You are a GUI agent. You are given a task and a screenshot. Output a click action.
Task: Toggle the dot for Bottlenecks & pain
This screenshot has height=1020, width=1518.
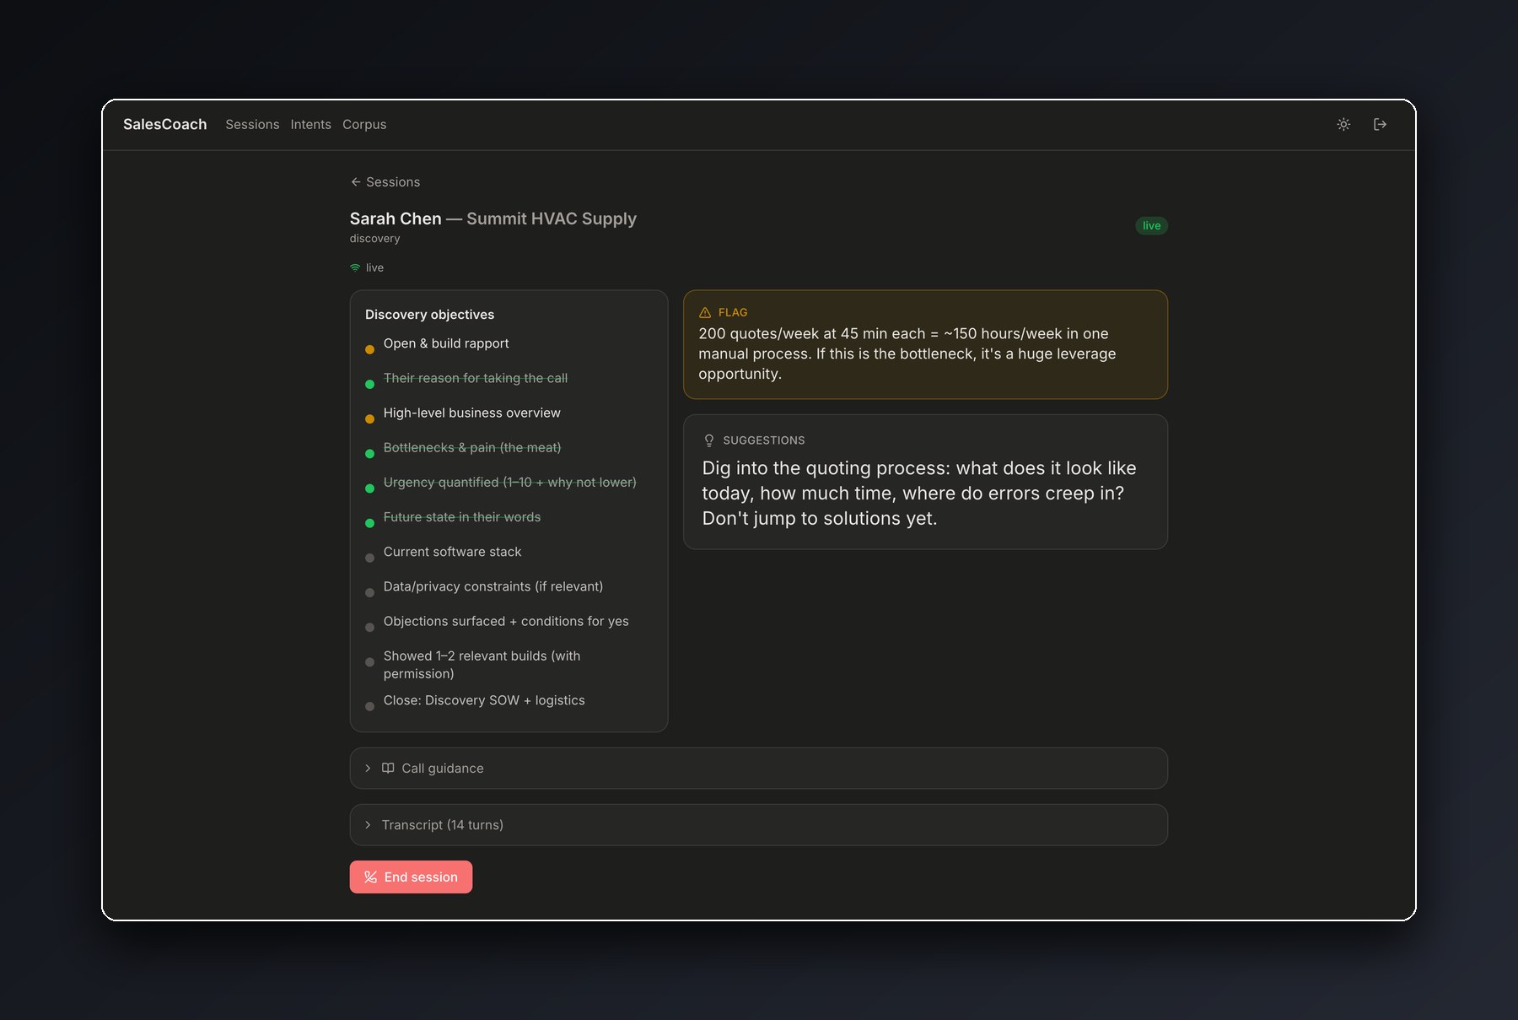tap(369, 453)
